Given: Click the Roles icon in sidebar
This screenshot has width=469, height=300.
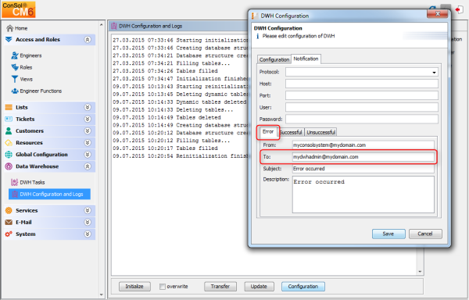Looking at the screenshot, I should point(15,67).
